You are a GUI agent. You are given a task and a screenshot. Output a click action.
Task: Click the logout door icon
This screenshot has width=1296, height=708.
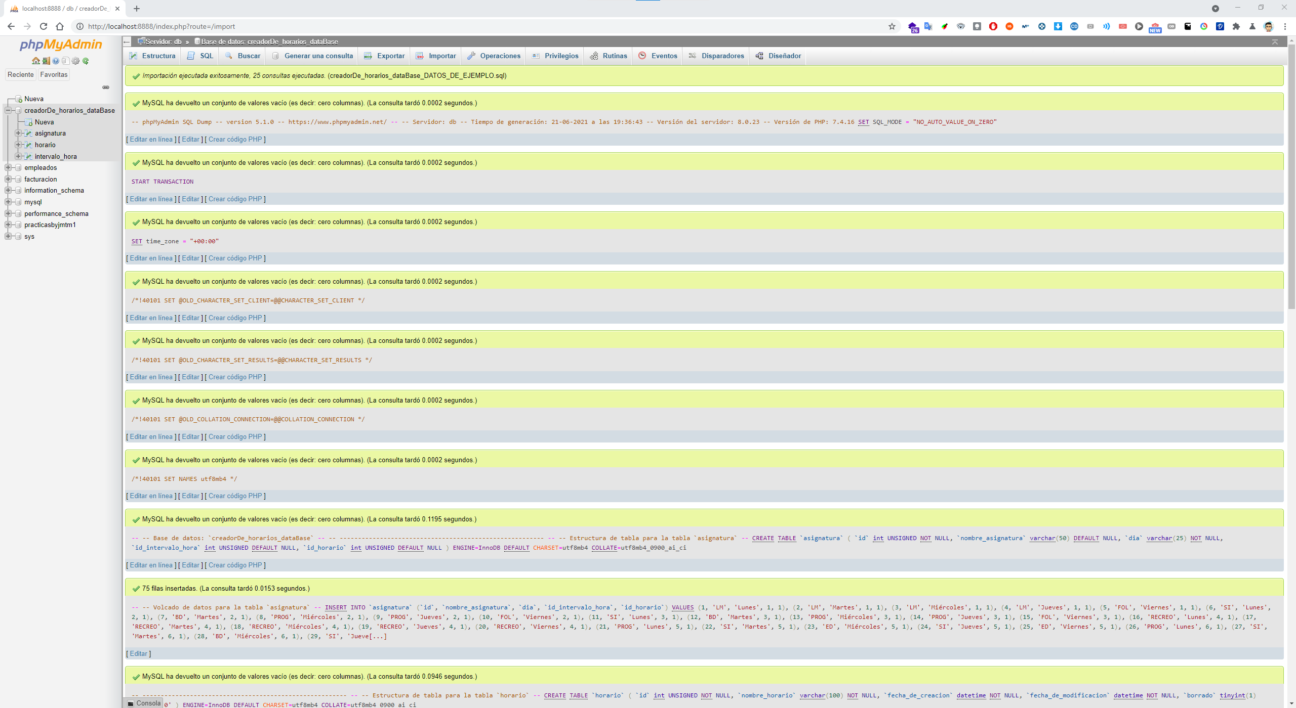coord(46,61)
